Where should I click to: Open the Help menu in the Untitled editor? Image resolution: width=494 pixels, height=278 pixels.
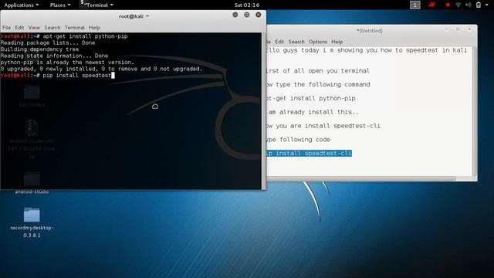[337, 42]
